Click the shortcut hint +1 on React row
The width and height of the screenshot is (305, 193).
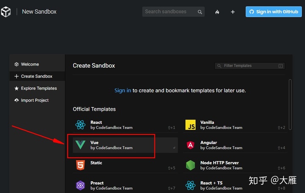tap(172, 128)
